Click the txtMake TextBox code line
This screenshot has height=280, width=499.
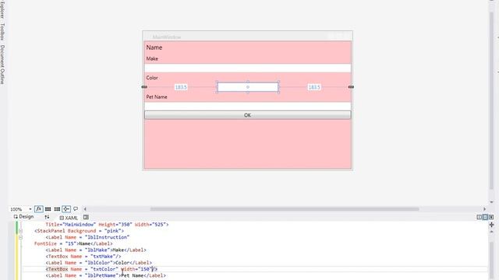pos(83,256)
